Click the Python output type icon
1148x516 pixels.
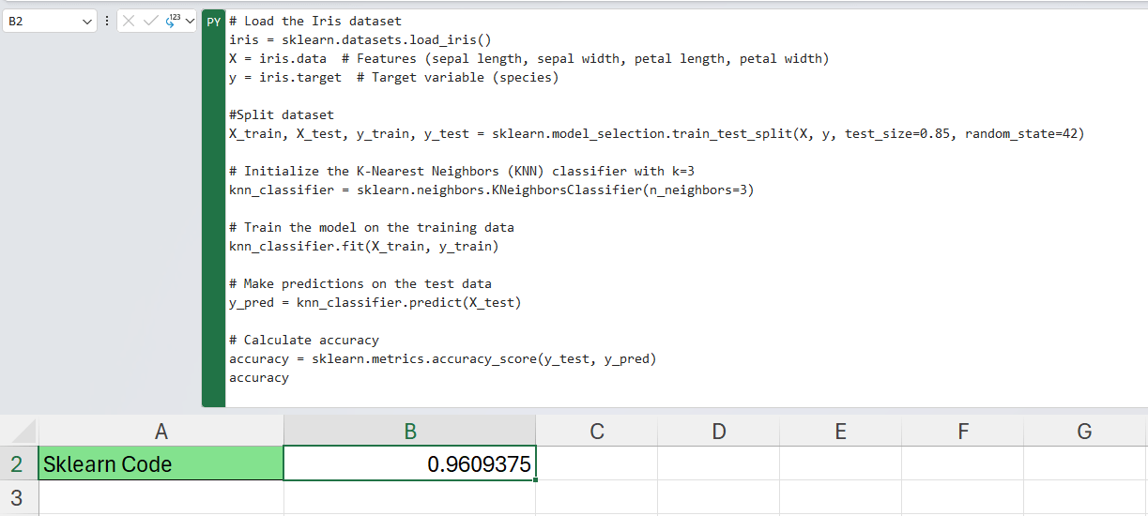[x=173, y=21]
